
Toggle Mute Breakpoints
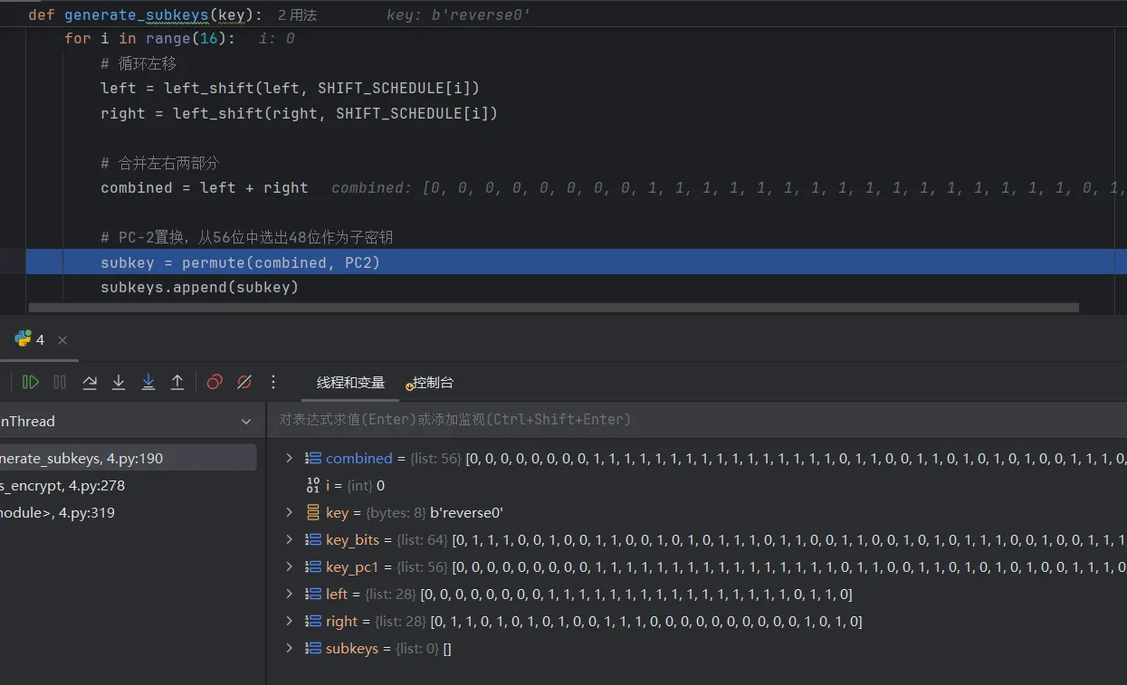click(244, 383)
